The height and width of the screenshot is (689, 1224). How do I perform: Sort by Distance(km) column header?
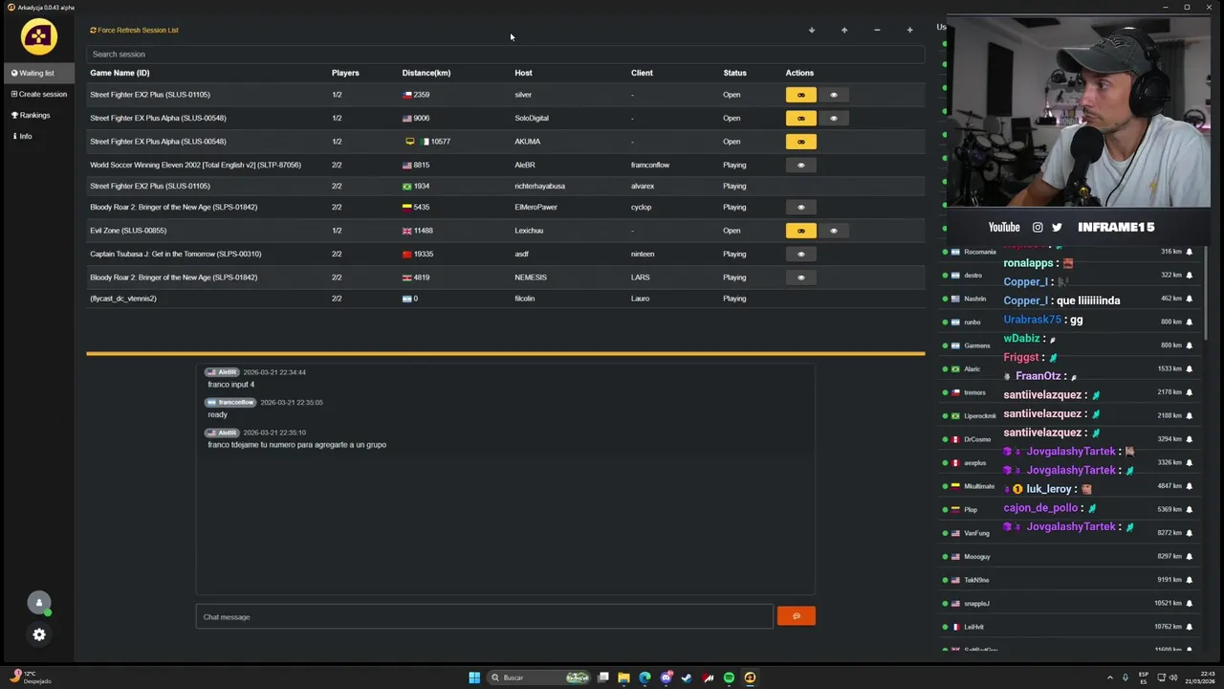click(426, 73)
